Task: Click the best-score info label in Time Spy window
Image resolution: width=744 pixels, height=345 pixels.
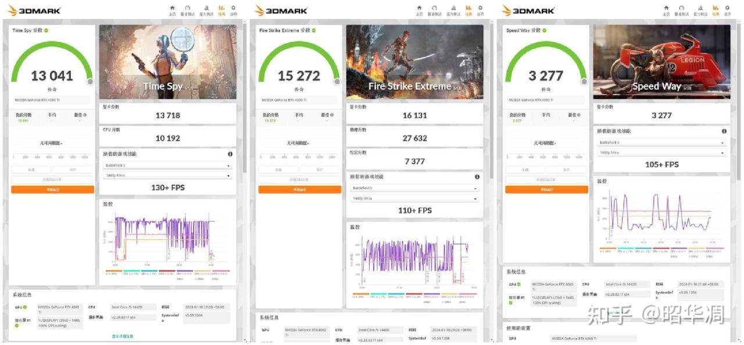Action: [81, 115]
